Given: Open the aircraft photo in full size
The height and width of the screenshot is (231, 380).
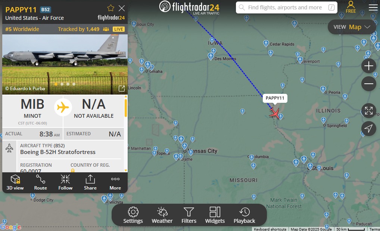Looking at the screenshot, I should pyautogui.click(x=122, y=89).
